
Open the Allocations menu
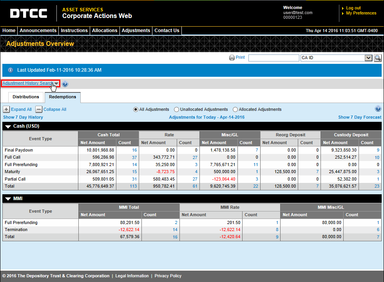point(105,31)
